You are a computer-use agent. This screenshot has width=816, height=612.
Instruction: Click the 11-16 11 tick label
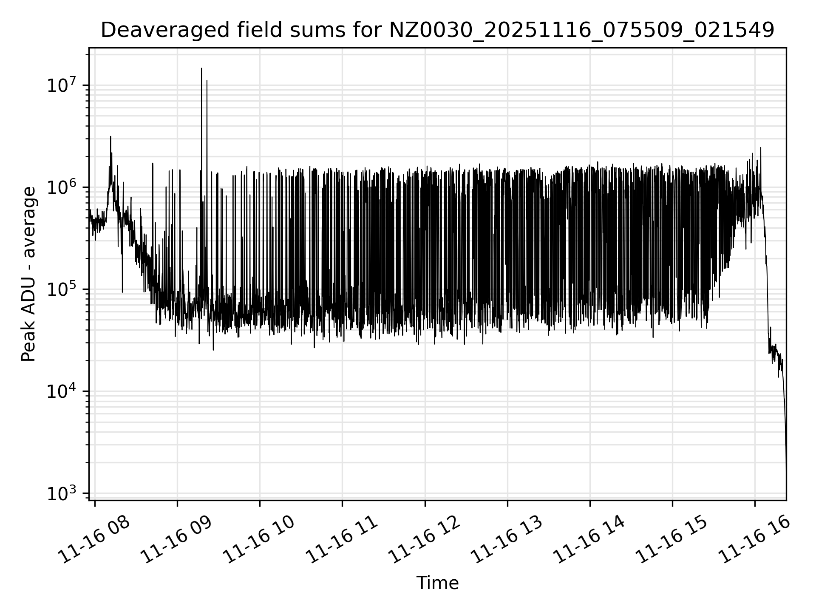point(342,540)
